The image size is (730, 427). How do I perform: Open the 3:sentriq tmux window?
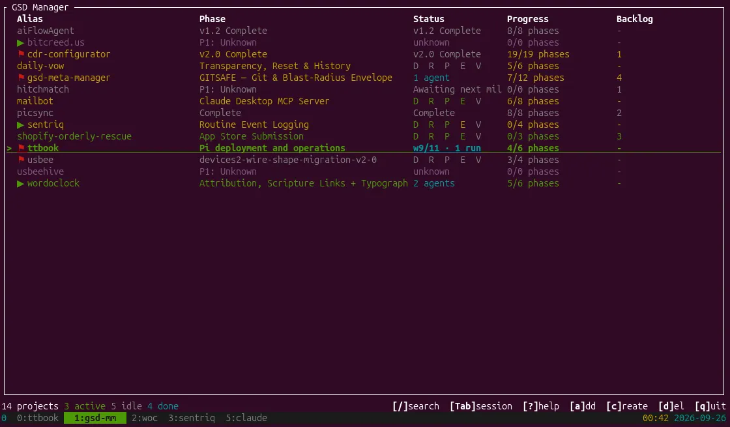click(x=192, y=418)
